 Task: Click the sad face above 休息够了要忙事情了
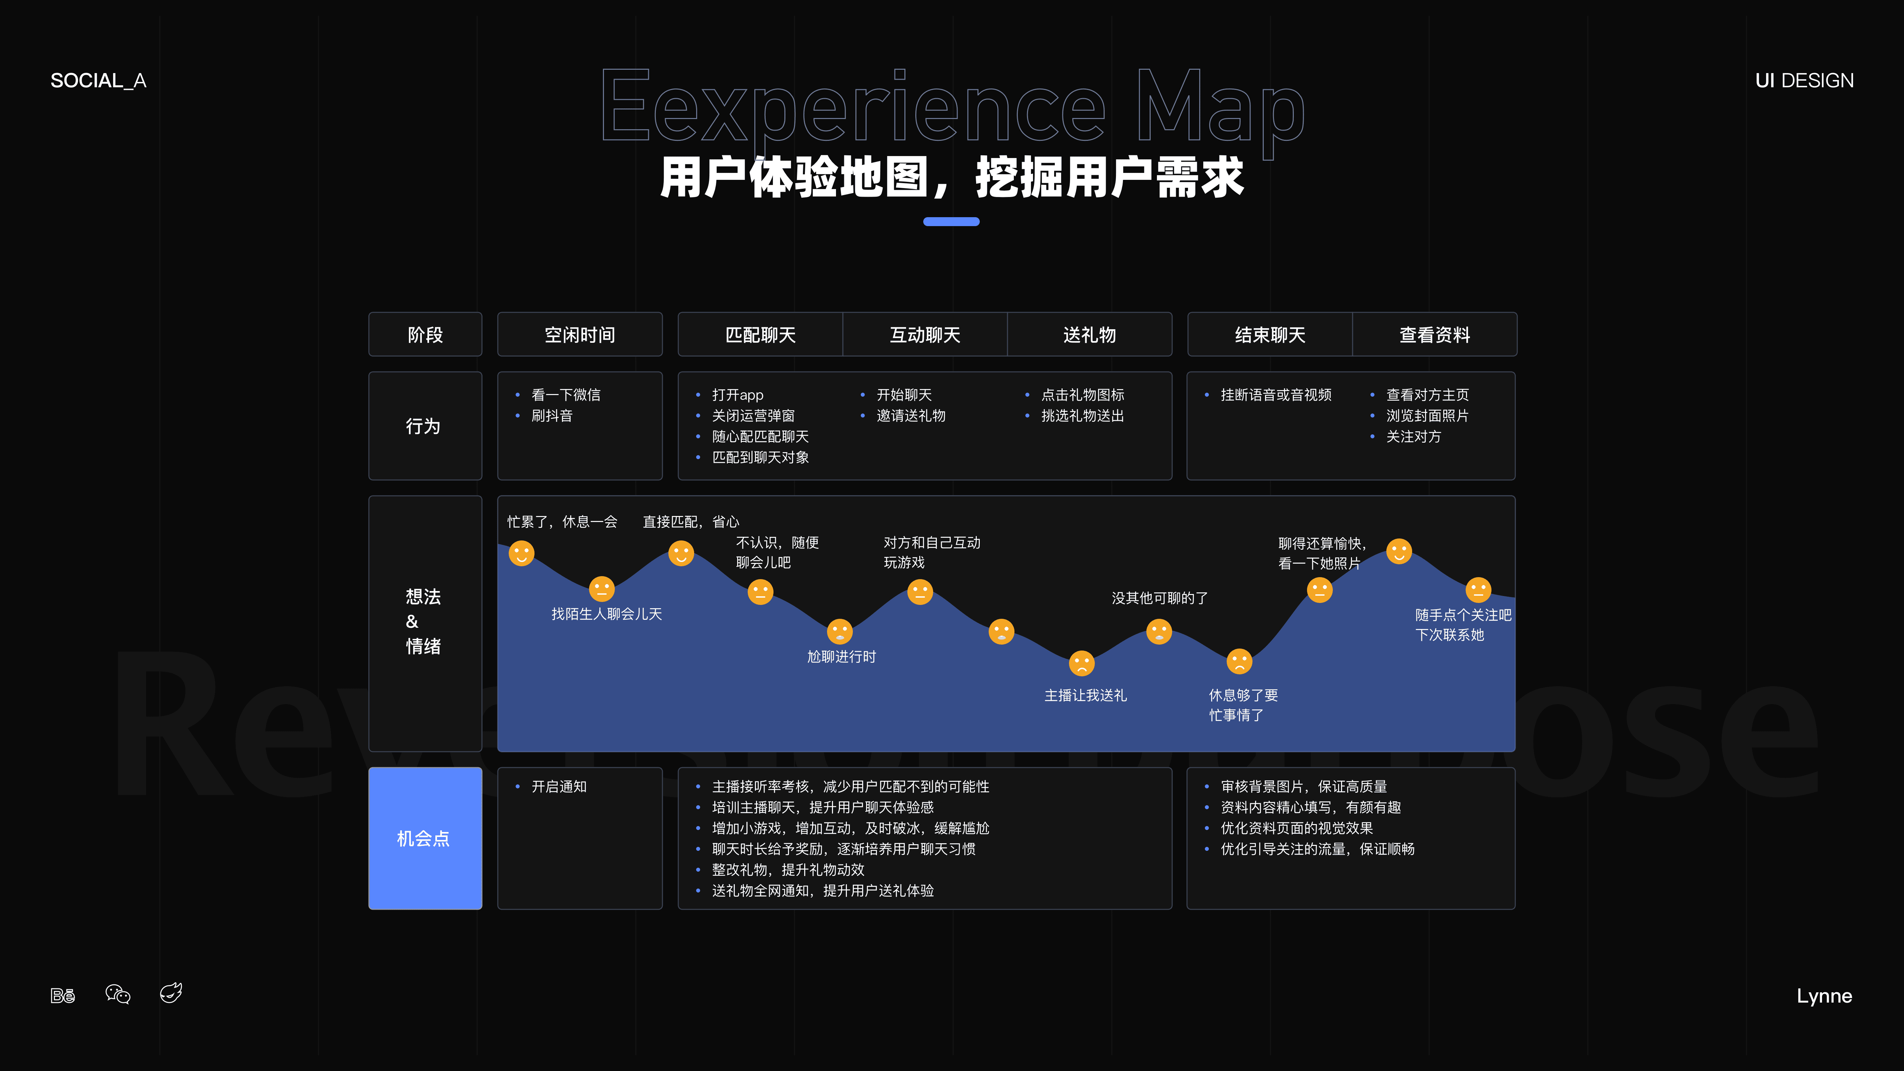(x=1240, y=661)
